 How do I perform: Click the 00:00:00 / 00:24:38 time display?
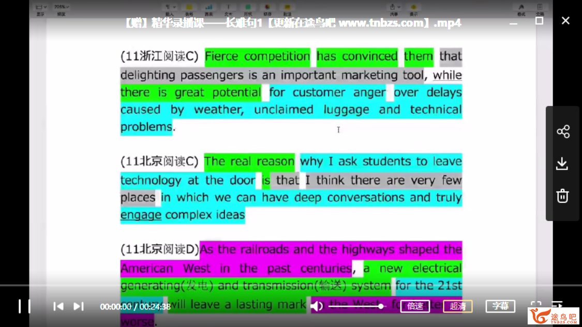click(135, 307)
